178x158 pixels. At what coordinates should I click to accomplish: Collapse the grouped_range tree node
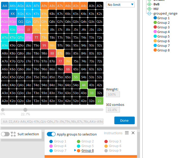click(149, 13)
